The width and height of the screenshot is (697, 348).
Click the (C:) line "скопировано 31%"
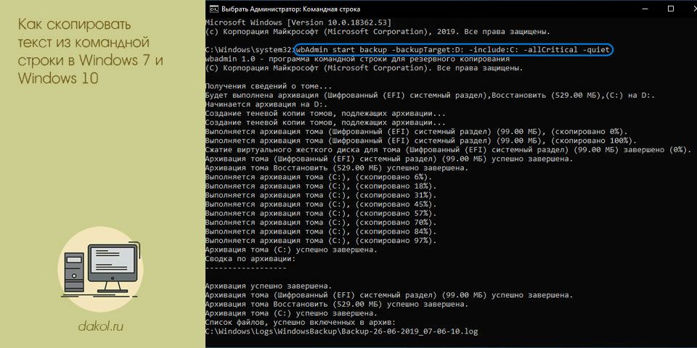tap(321, 195)
